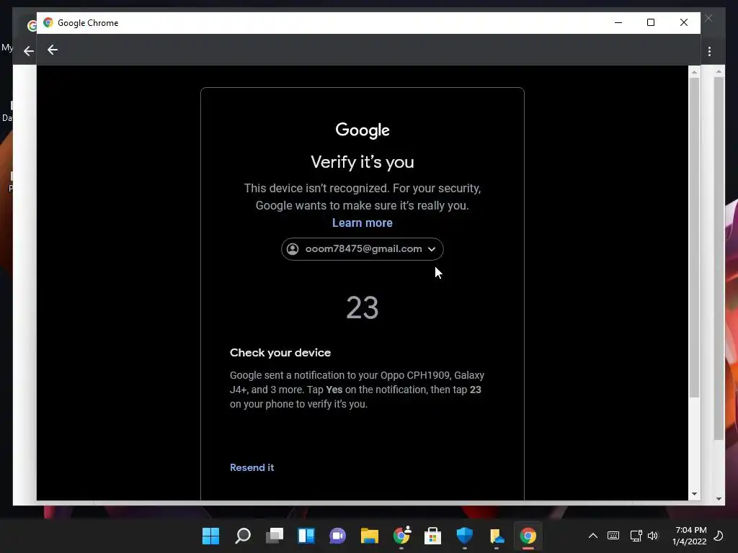
Task: Open Microsoft Store from the taskbar
Action: click(x=432, y=536)
